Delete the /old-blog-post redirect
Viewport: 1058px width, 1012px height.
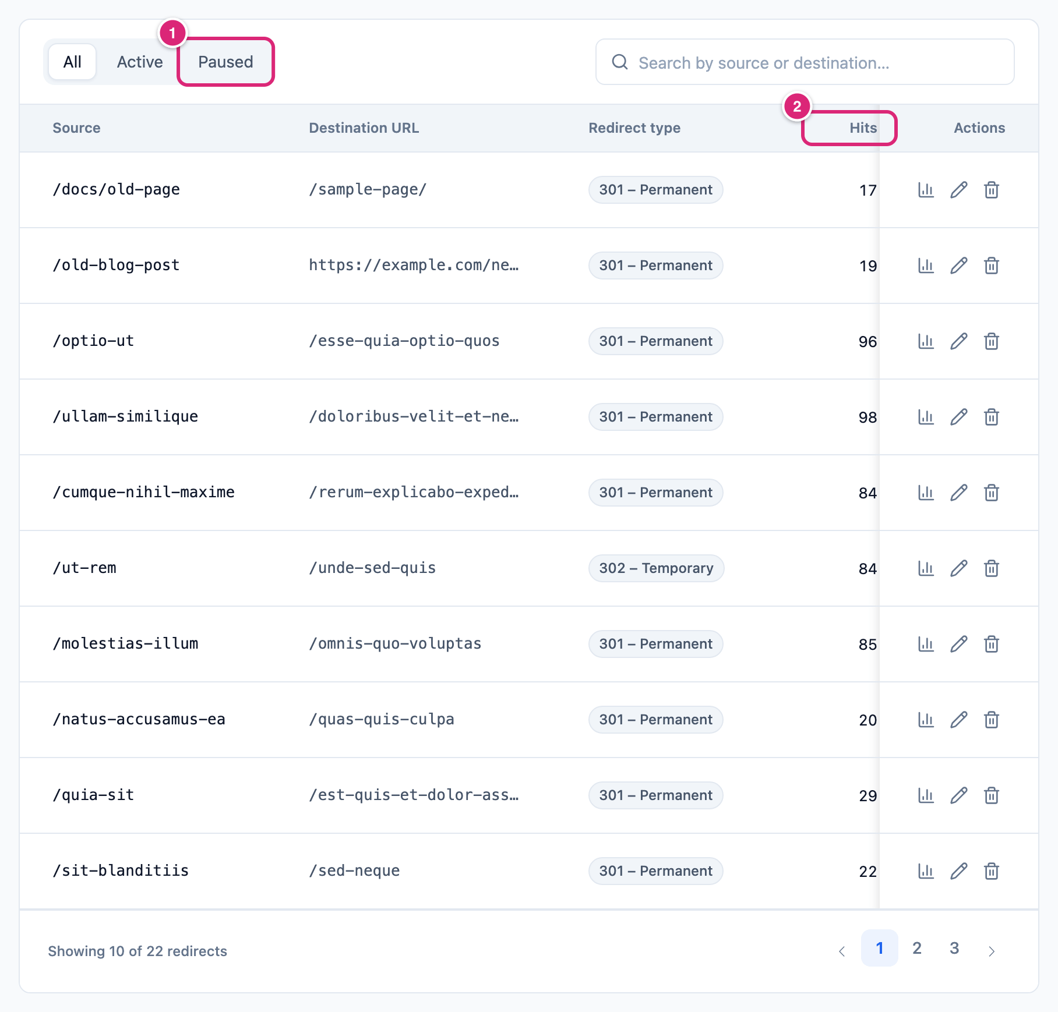(991, 266)
